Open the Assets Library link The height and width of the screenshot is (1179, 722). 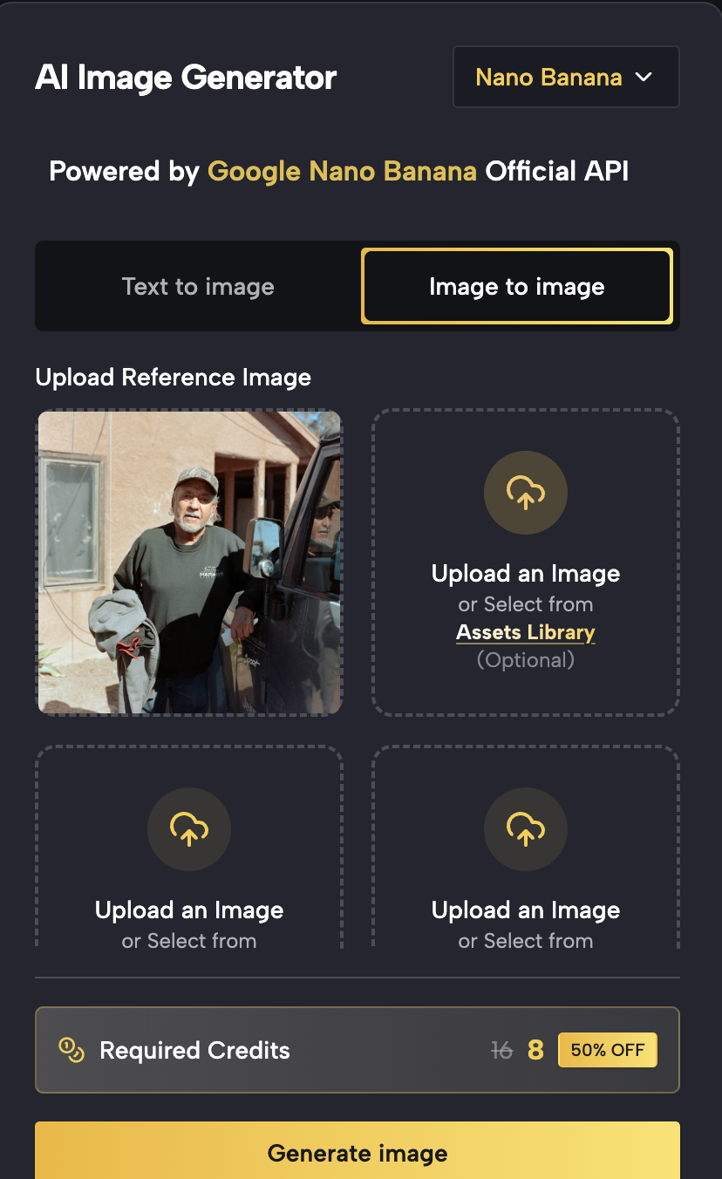[x=526, y=632]
